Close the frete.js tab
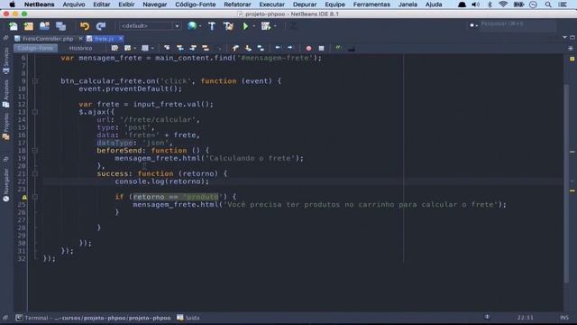The height and width of the screenshot is (325, 577). coord(120,38)
